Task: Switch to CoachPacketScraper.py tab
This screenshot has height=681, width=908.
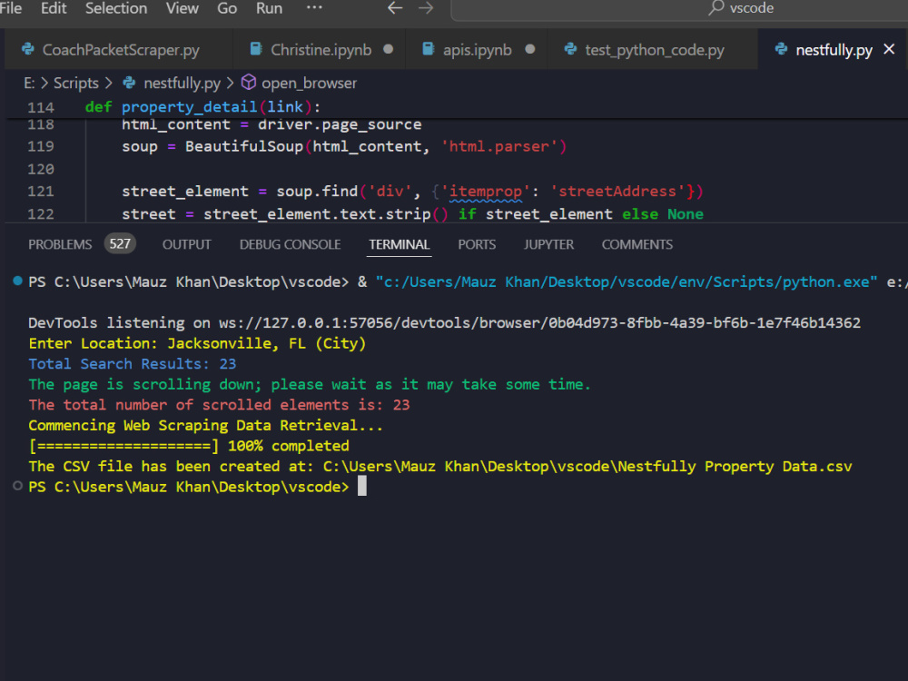Action: click(119, 50)
